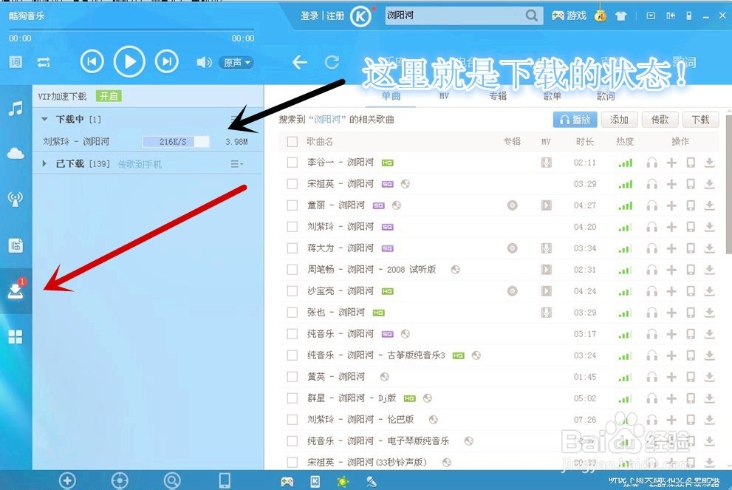Collapse the 下载中 downloading section
The width and height of the screenshot is (732, 490).
coord(44,119)
